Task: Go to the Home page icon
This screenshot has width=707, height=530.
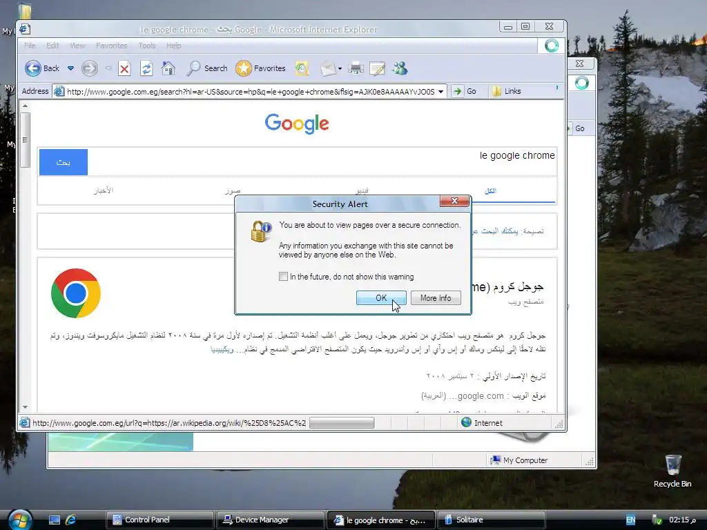Action: [168, 68]
